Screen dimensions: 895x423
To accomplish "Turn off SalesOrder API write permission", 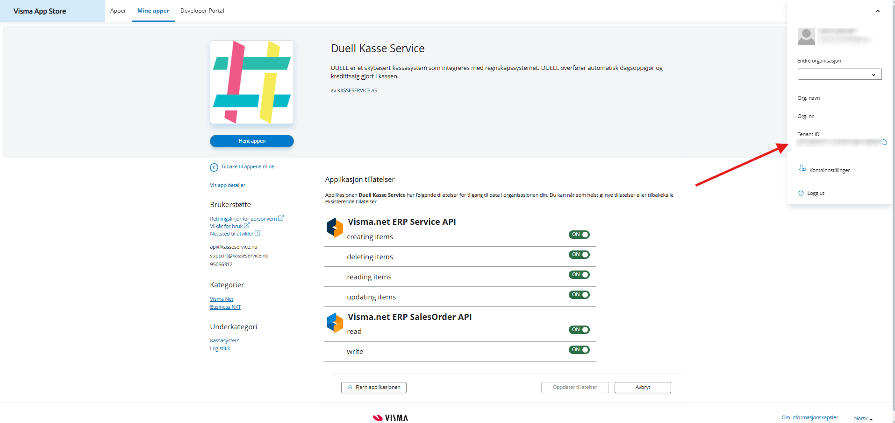I will [579, 350].
